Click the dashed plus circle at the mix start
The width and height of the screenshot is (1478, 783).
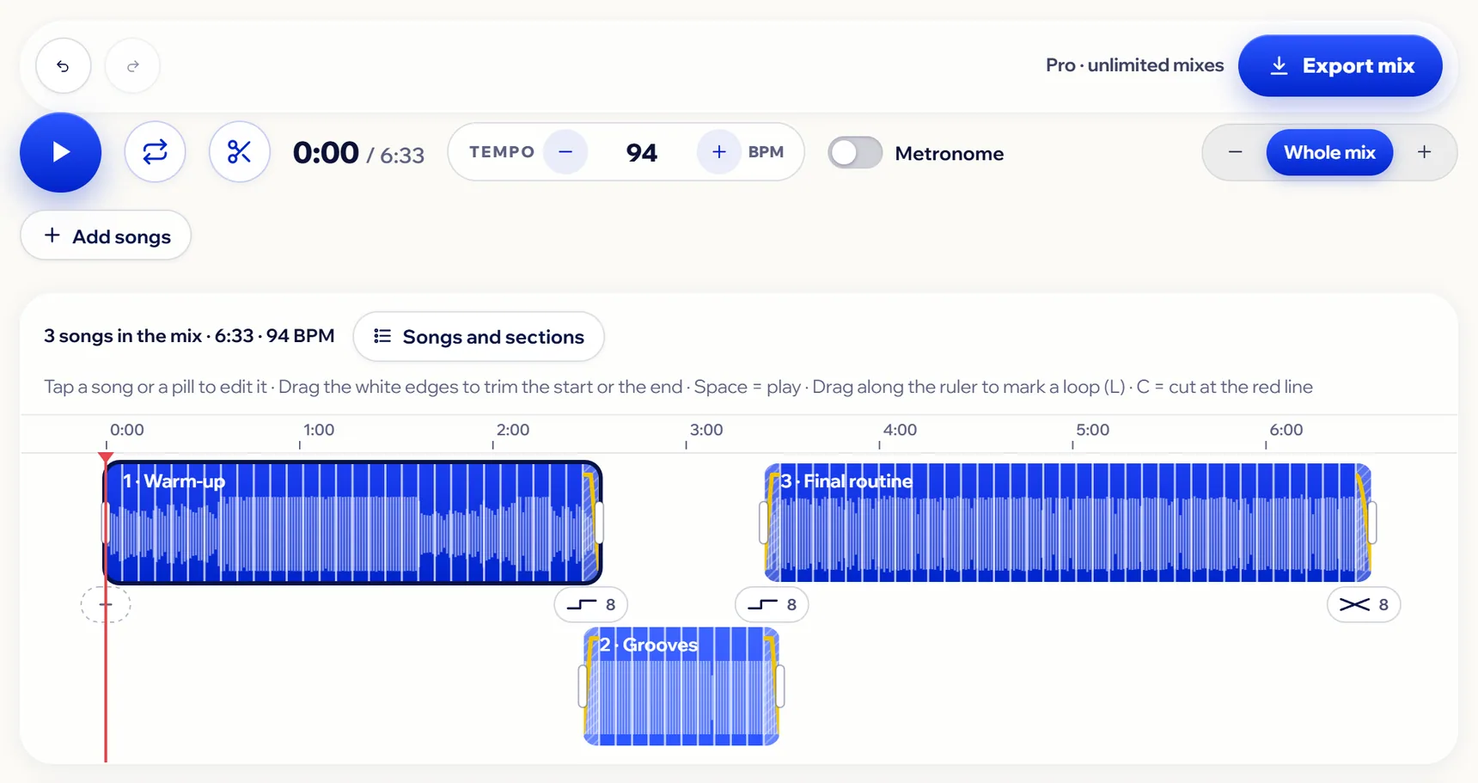pos(106,604)
